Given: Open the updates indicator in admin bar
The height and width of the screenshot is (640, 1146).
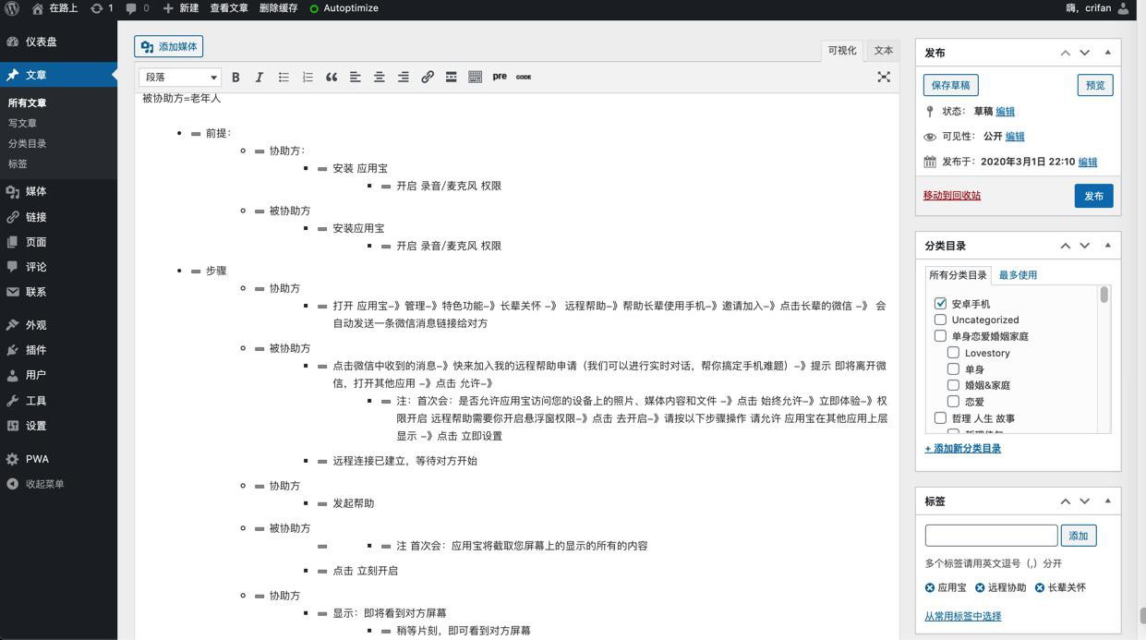Looking at the screenshot, I should coord(102,8).
